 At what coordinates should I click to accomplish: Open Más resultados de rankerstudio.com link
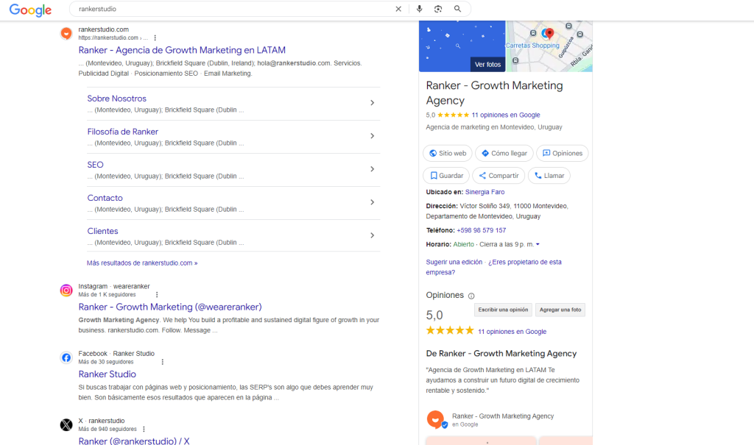coord(142,263)
